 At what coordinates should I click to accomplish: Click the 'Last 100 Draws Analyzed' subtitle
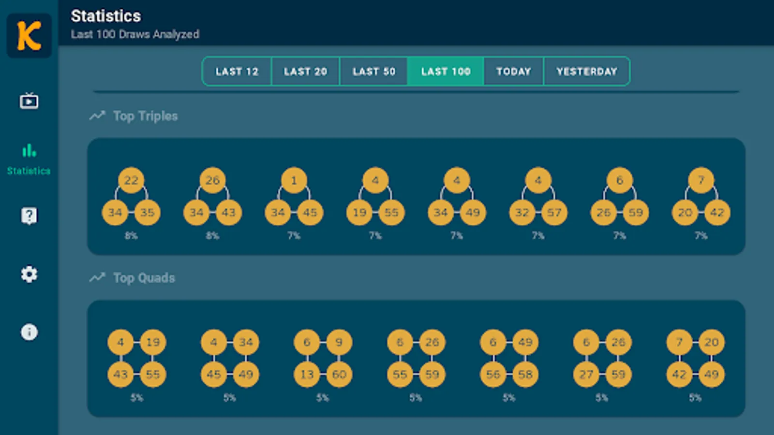pyautogui.click(x=135, y=34)
